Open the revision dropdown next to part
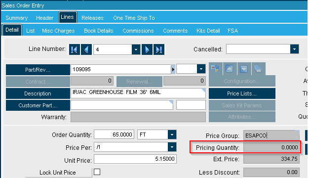Viewport: 310px width, 180px height. [x=201, y=69]
